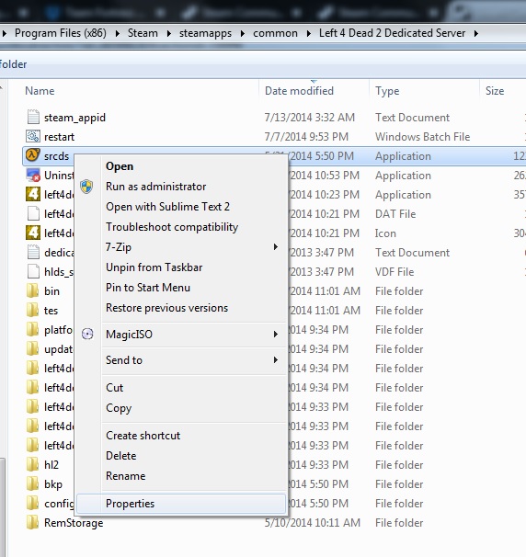The width and height of the screenshot is (526, 557).
Task: Open breadcrumb arrow after Steam
Action: pos(169,33)
